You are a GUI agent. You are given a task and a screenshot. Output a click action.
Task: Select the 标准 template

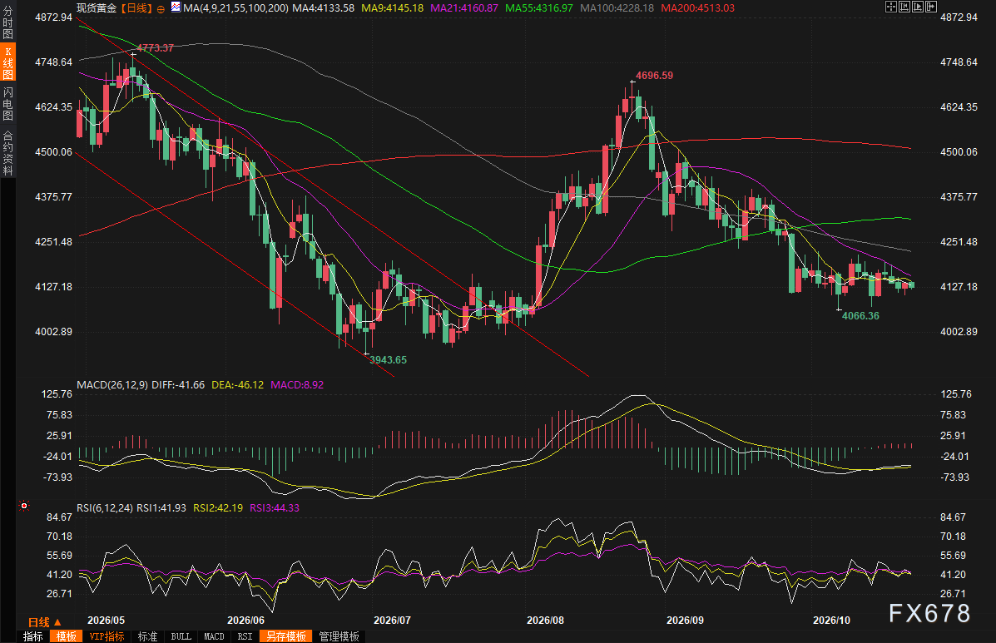point(147,636)
